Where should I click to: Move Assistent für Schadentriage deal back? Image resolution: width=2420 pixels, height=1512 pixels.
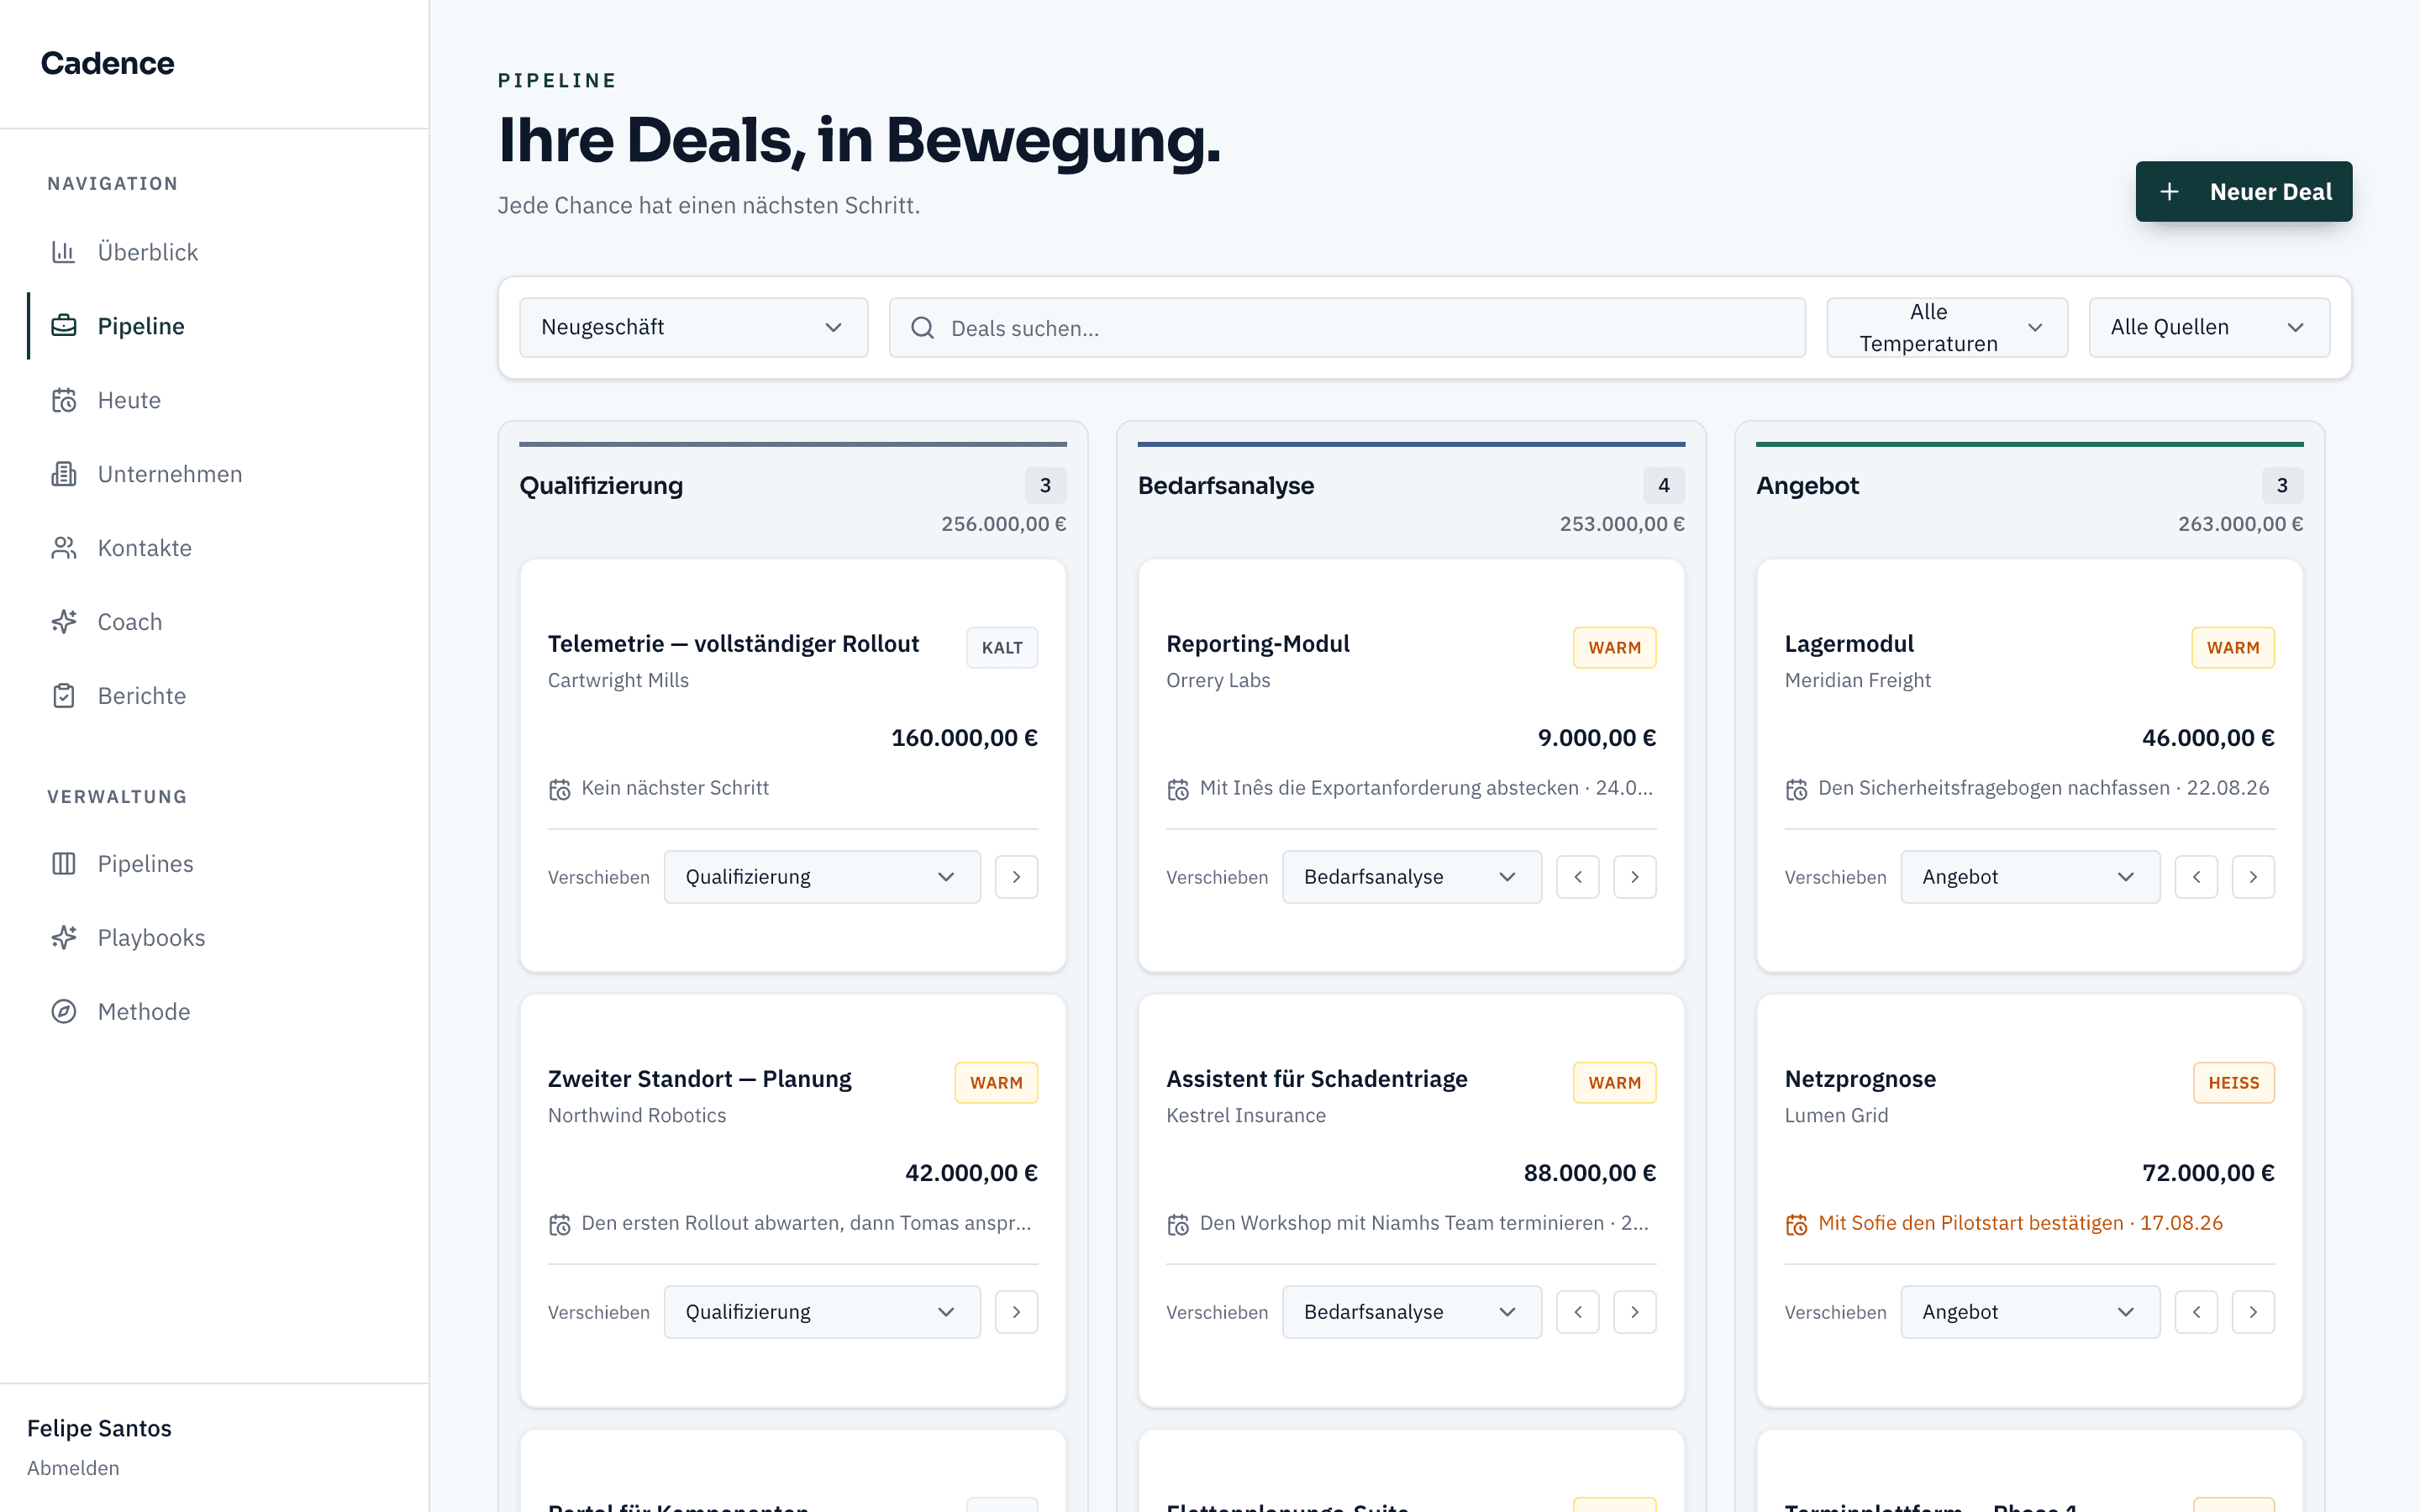click(1578, 1312)
